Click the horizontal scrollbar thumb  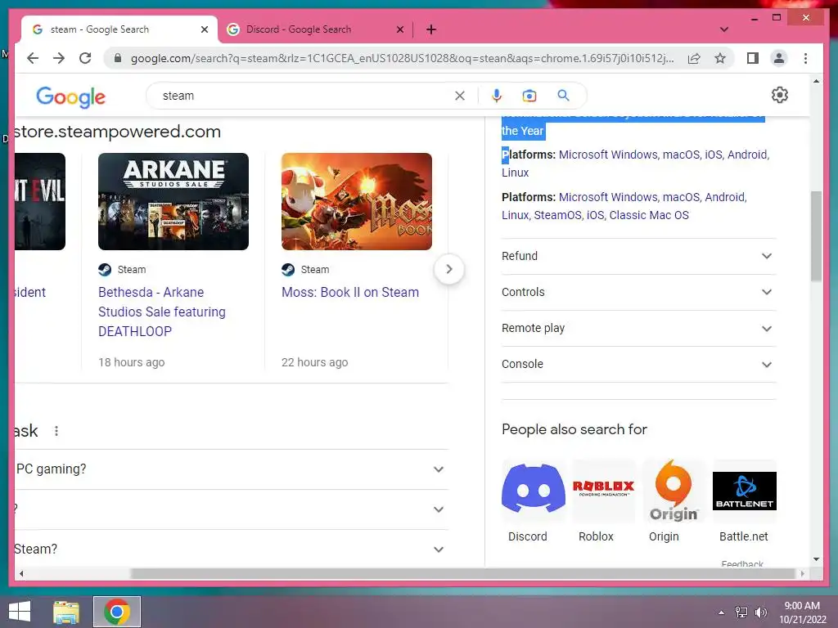point(463,573)
